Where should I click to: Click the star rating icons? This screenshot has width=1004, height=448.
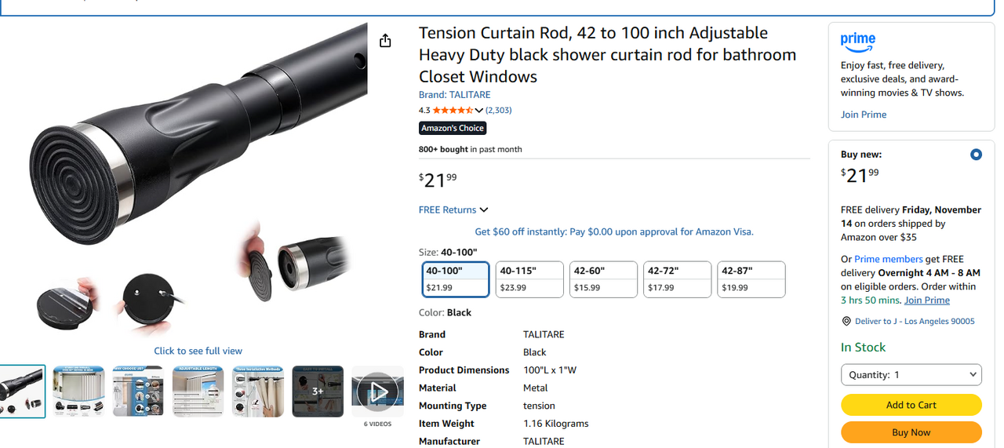tap(452, 111)
